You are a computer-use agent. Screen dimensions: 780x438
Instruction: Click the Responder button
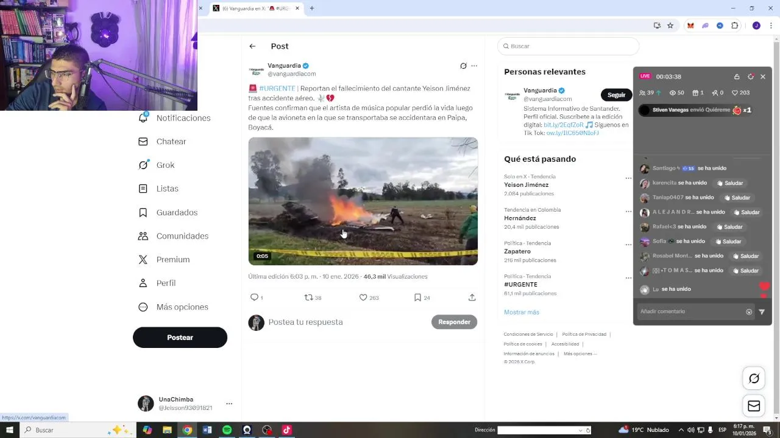[x=454, y=322]
